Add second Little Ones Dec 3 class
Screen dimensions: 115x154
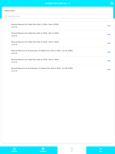point(109,34)
